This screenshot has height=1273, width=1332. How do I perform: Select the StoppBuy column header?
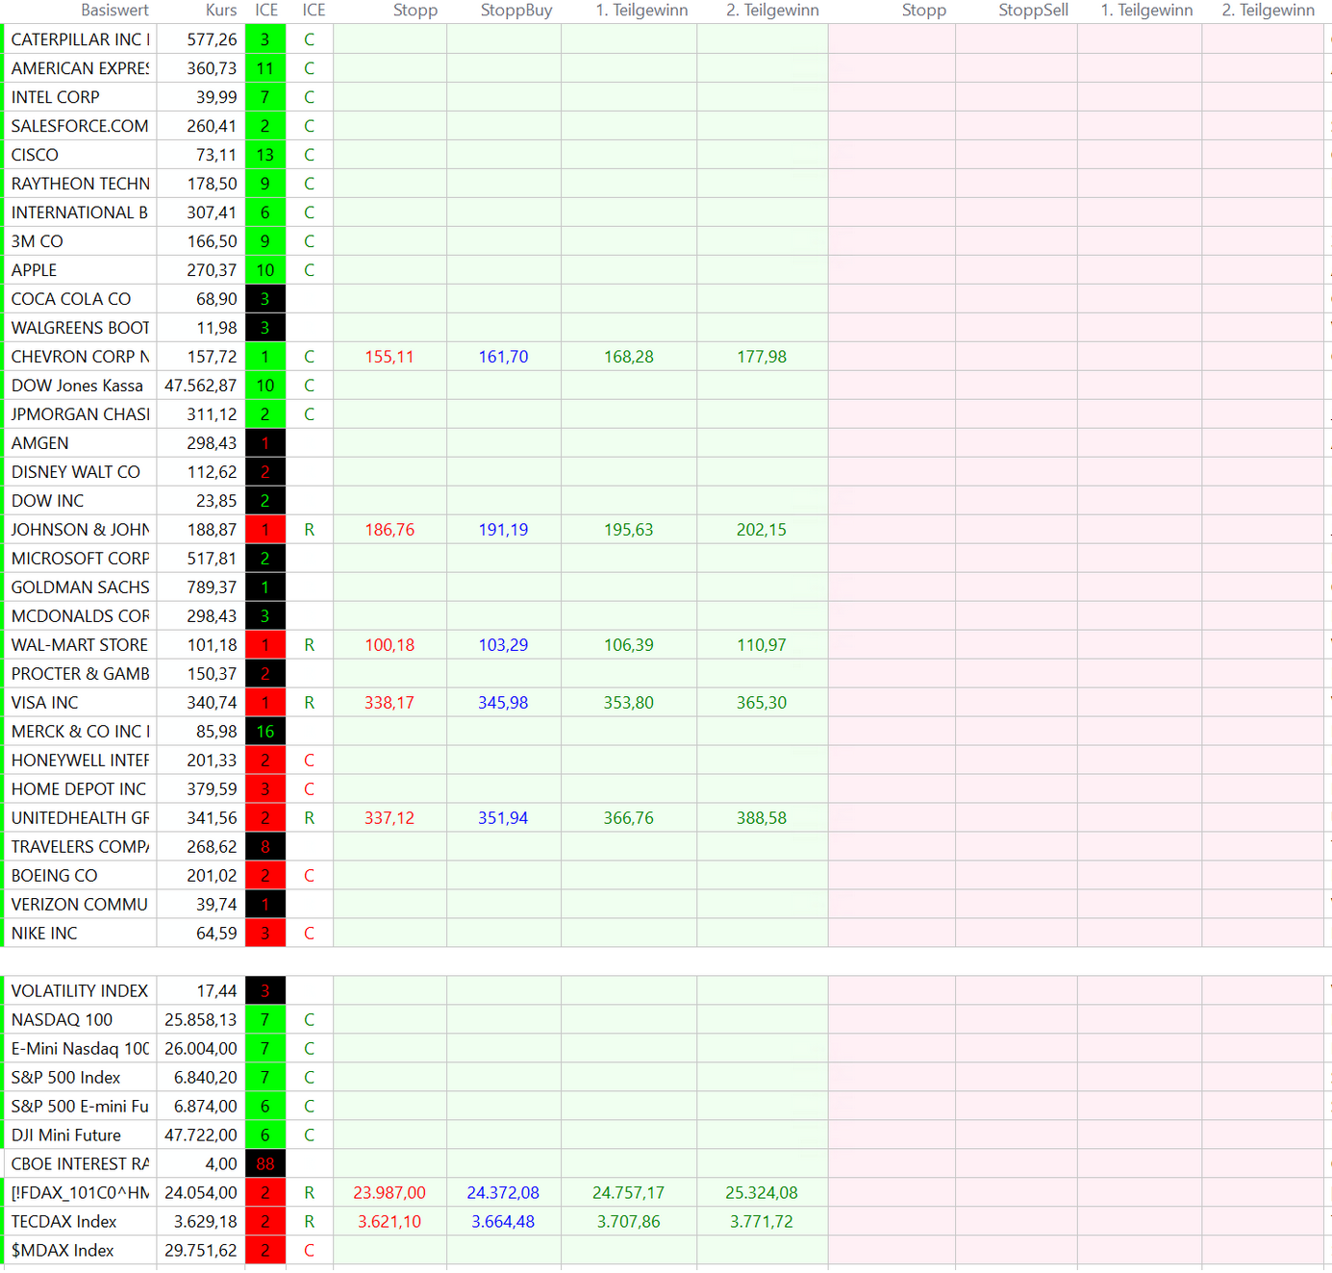tap(515, 11)
